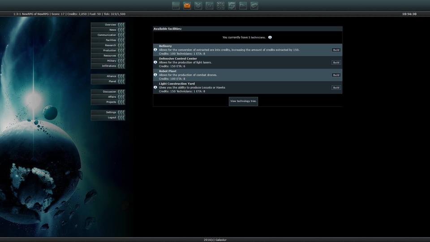The height and width of the screenshot is (242, 430).
Task: Click the info icon beside the technicians count
Action: [x=270, y=38]
